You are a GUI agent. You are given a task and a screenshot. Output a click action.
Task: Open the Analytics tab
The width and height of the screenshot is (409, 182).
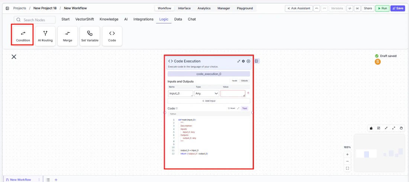(x=204, y=8)
